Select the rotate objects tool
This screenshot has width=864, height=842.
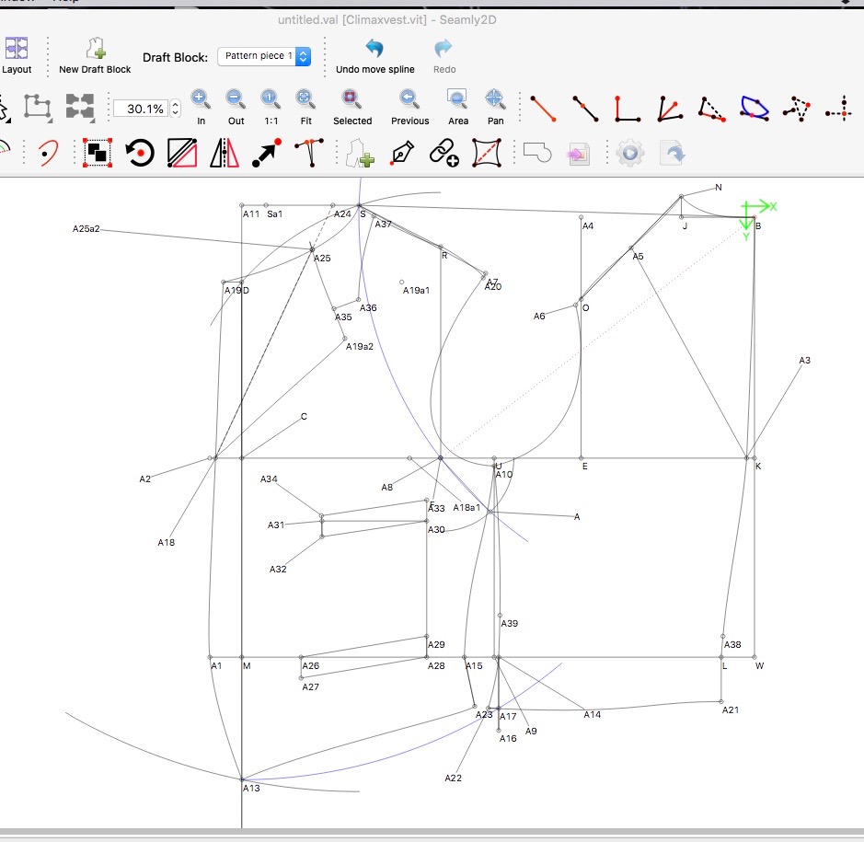[140, 152]
